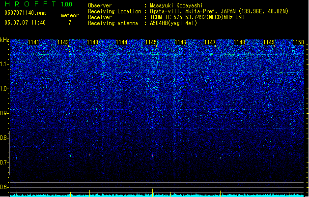Image resolution: width=309 pixels, height=197 pixels.
Task: Select the ICOM IC-575 receiver text
Action: [x=197, y=17]
